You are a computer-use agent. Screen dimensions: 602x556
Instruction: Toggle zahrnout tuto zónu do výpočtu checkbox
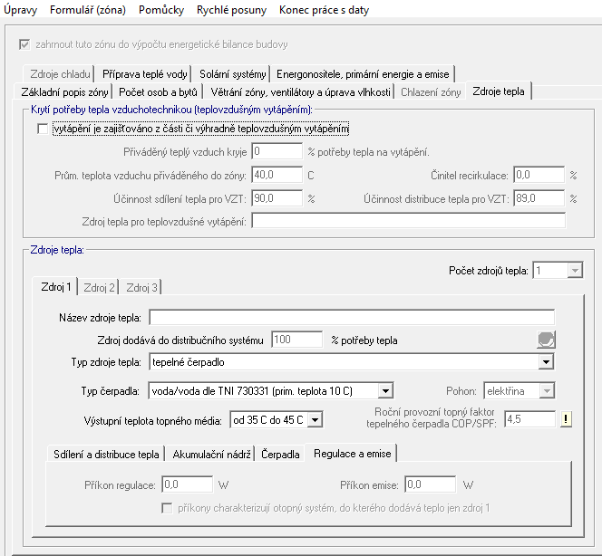pyautogui.click(x=24, y=44)
